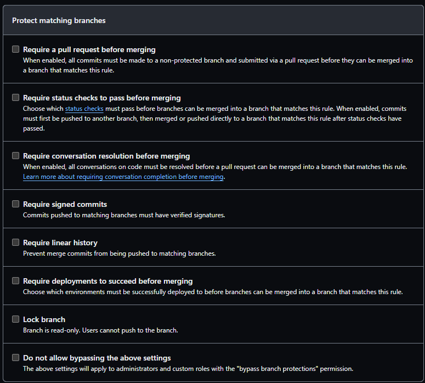425x383 pixels.
Task: Check Require conversation resolution before merging box
Action: (16, 155)
